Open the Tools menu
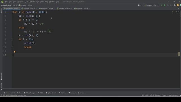This screenshot has height=102, width=181. tap(42, 2)
